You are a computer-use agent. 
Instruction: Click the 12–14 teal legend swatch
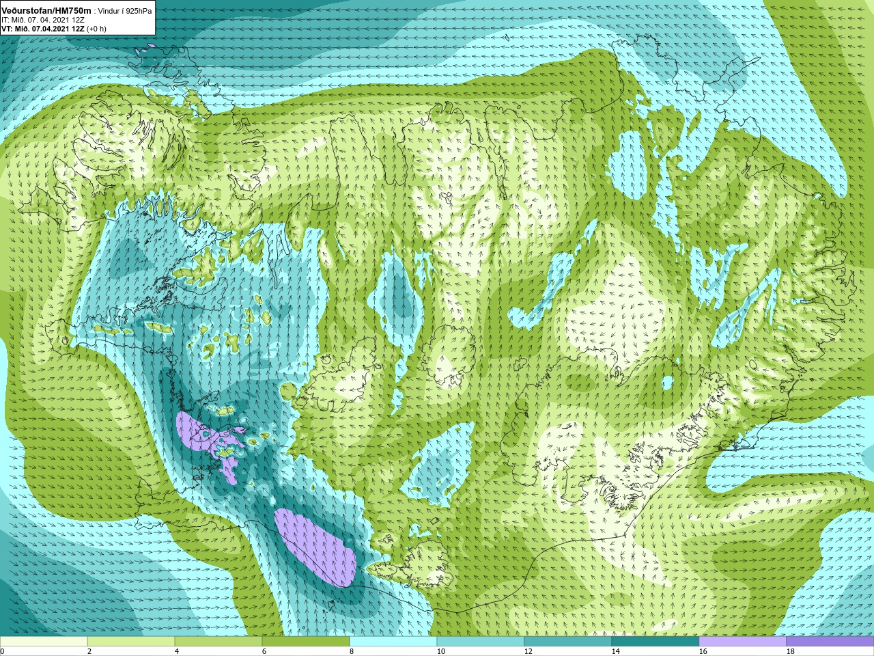click(568, 642)
